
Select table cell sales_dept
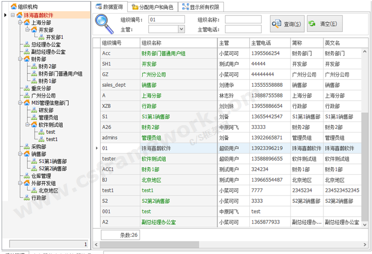pyautogui.click(x=120, y=85)
